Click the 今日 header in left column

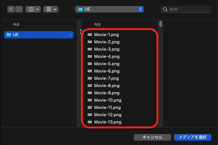(x=16, y=24)
